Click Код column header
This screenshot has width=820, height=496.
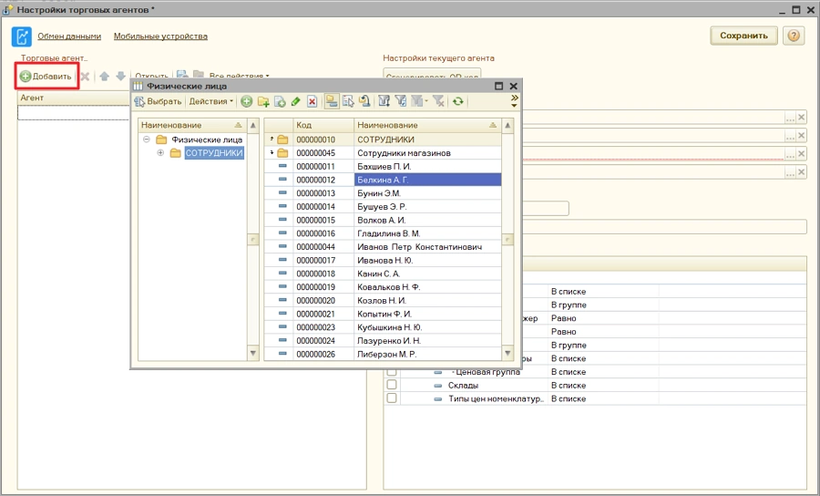point(323,125)
